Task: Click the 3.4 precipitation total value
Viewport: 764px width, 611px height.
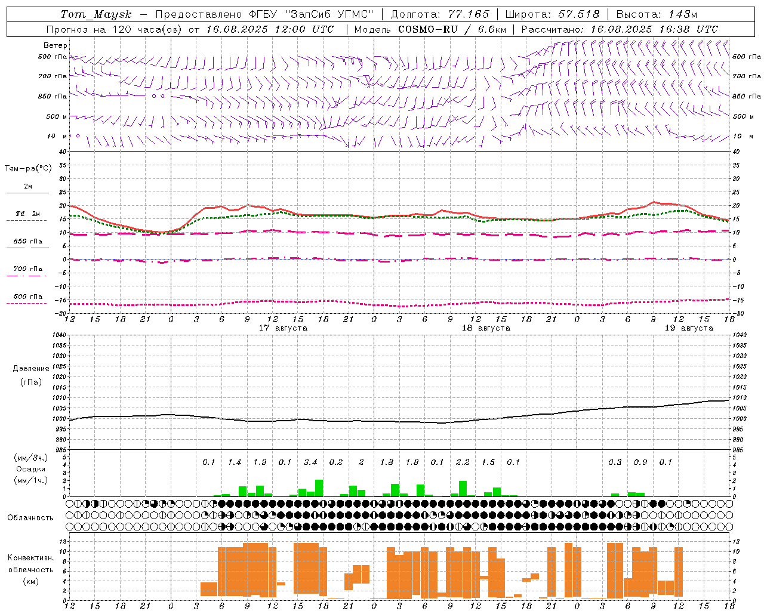Action: click(x=310, y=462)
